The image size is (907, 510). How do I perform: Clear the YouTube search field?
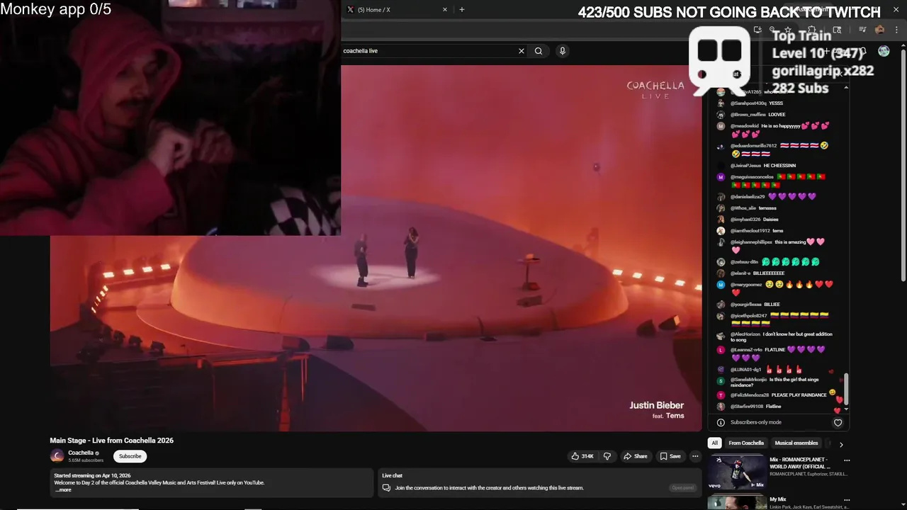[x=522, y=51]
